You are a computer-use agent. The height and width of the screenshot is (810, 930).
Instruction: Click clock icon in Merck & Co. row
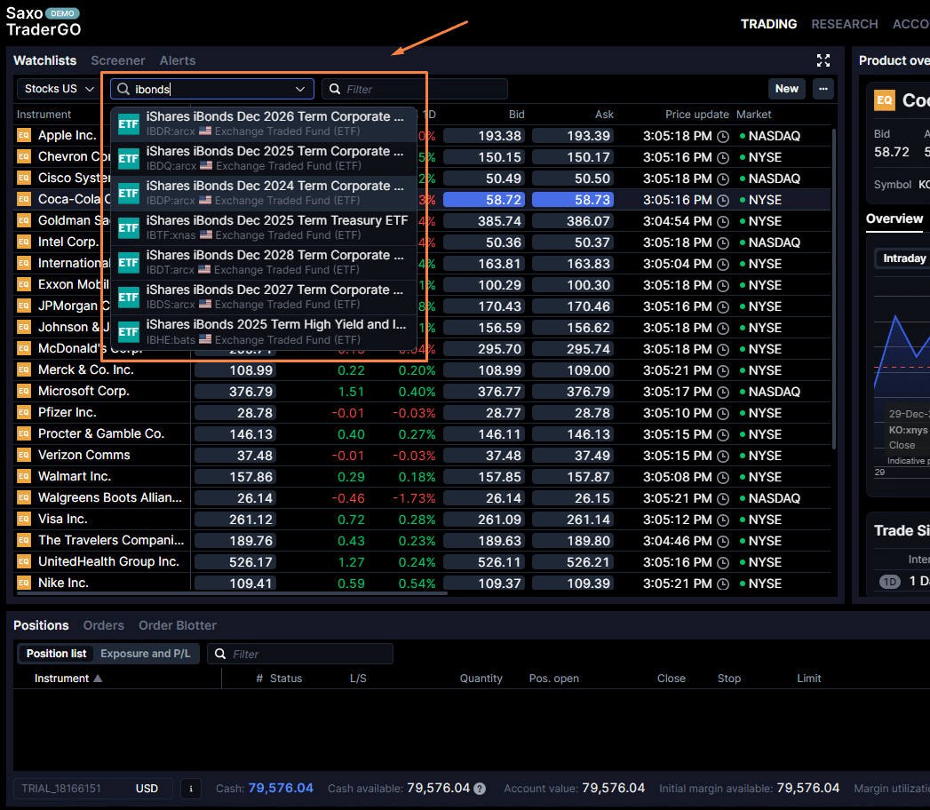pos(723,370)
